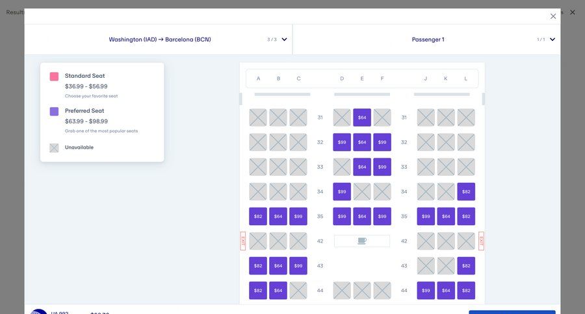Click unavailable seat 33L

[x=466, y=167]
